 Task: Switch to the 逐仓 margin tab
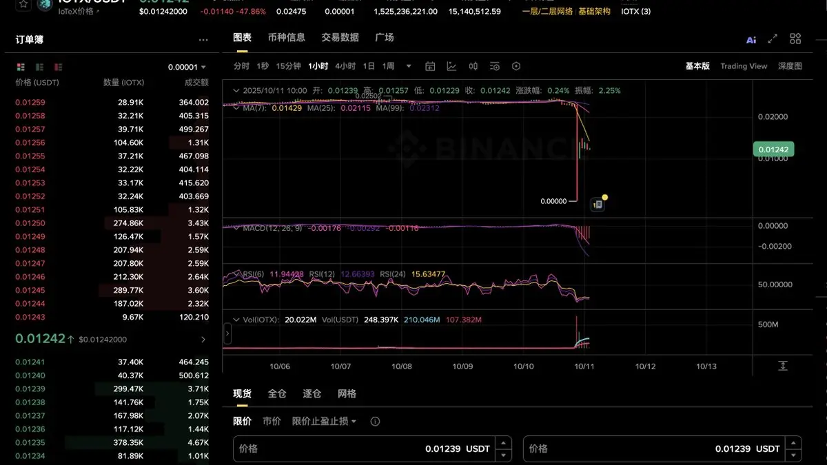click(312, 393)
